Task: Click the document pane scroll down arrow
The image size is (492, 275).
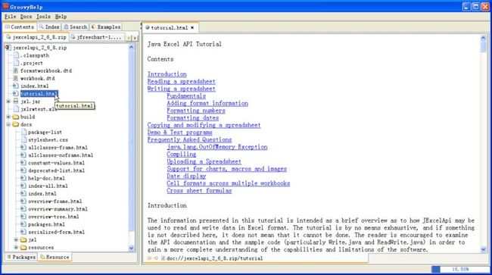Action: [483, 249]
